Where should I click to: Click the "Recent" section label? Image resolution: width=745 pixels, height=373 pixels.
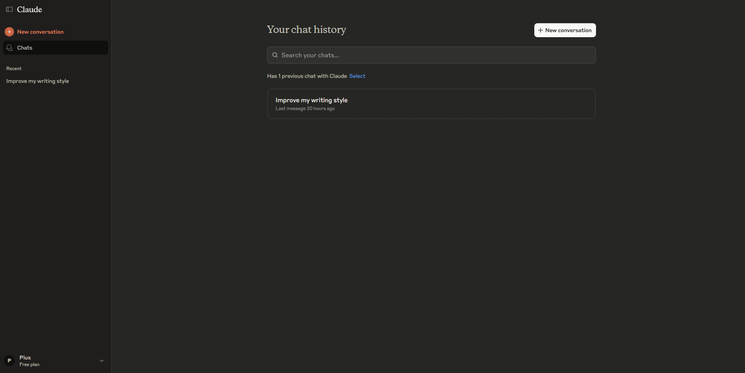click(x=14, y=69)
